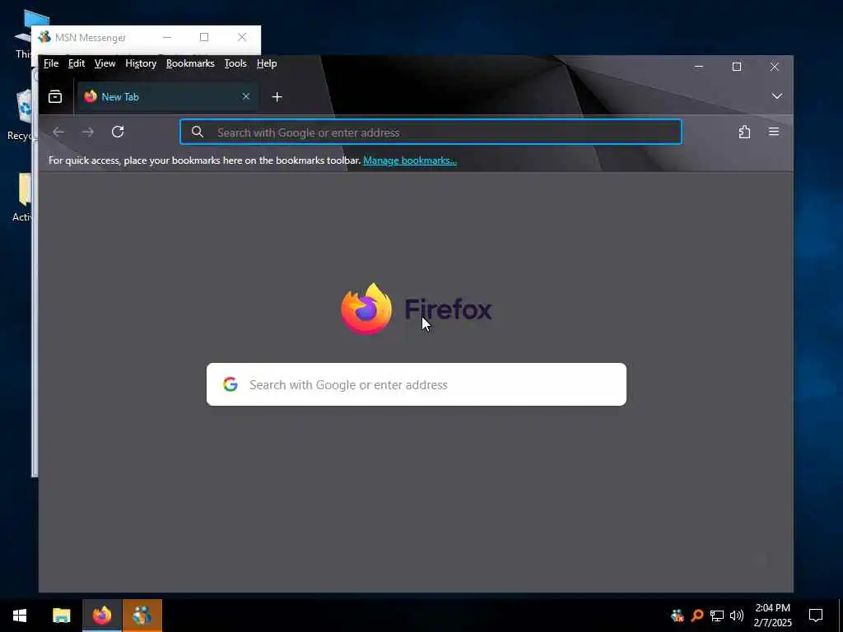843x632 pixels.
Task: Open the volume speaker tray icon
Action: pyautogui.click(x=737, y=616)
